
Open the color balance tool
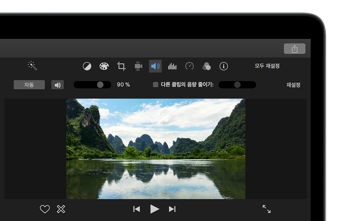pyautogui.click(x=87, y=66)
